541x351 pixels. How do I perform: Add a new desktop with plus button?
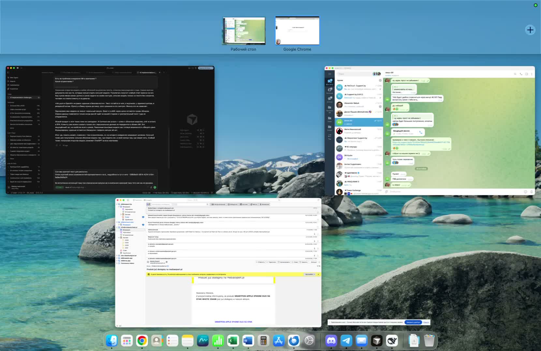[x=530, y=30]
